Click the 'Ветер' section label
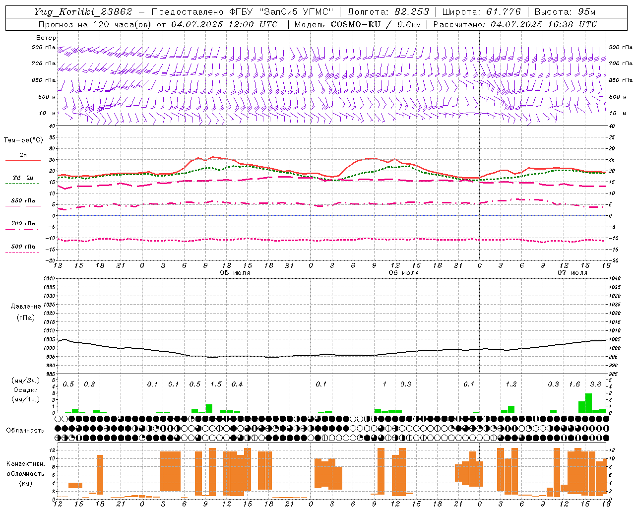 [46, 38]
